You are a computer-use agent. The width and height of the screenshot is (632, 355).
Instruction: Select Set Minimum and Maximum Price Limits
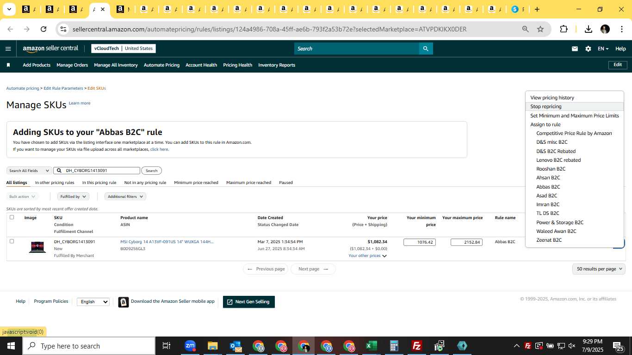tap(575, 116)
